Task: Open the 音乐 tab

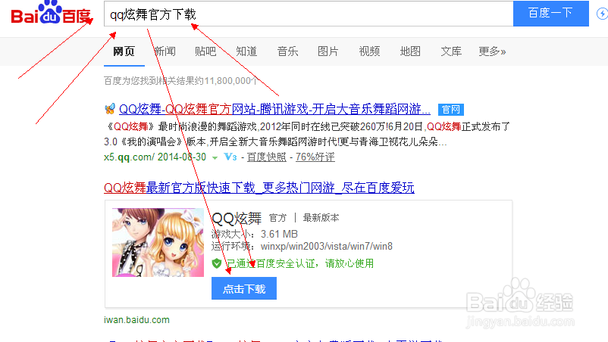Action: (x=288, y=51)
